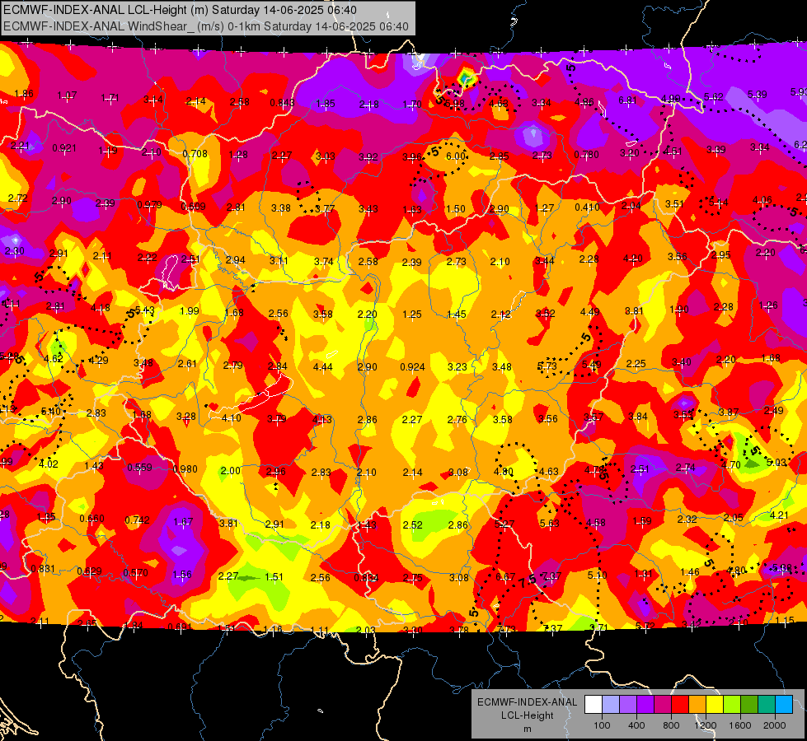
Task: Click the legend LCL-Height label
Action: (527, 715)
